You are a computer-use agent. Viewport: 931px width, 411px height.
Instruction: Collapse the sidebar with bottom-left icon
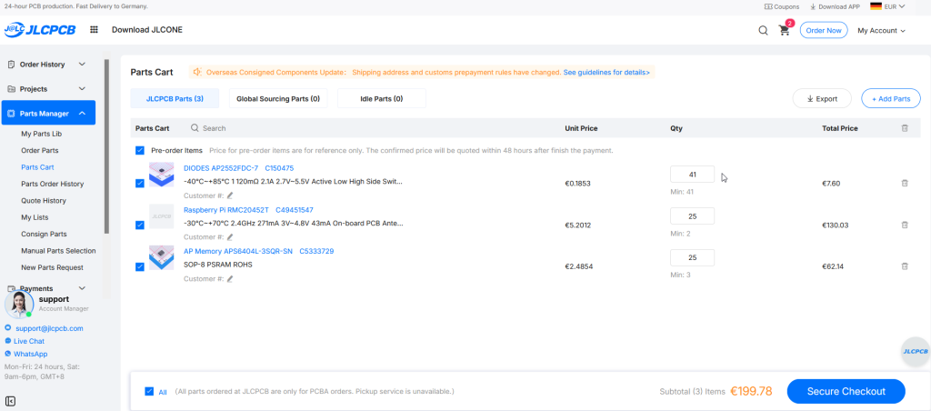tap(9, 402)
